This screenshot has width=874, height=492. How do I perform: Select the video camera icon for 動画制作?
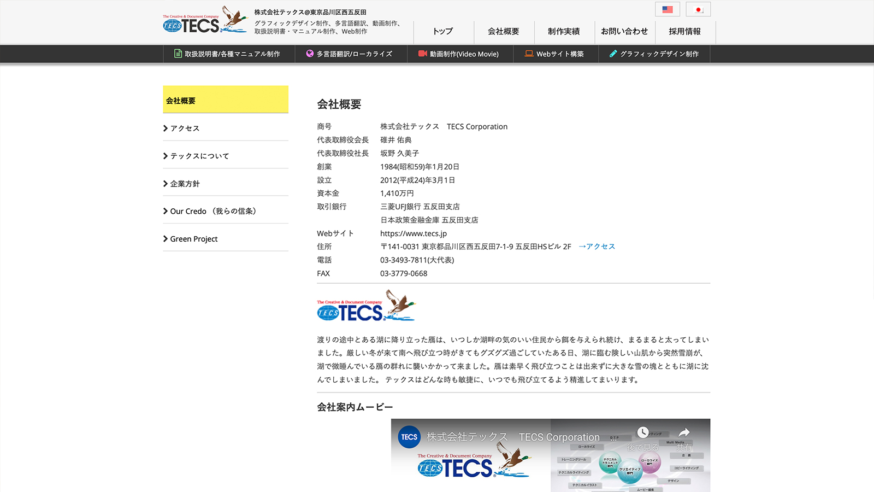pyautogui.click(x=422, y=54)
